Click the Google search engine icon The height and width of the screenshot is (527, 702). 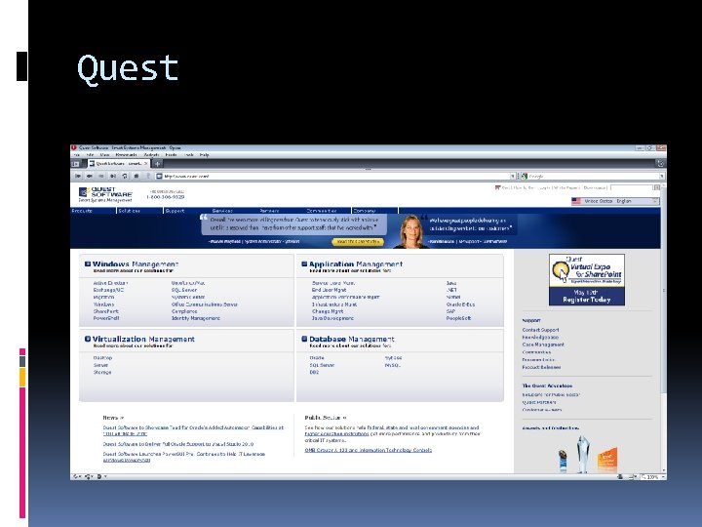[x=525, y=176]
